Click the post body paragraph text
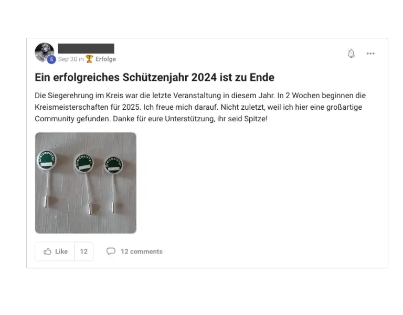Viewport: 403px width, 315px height. coord(200,107)
